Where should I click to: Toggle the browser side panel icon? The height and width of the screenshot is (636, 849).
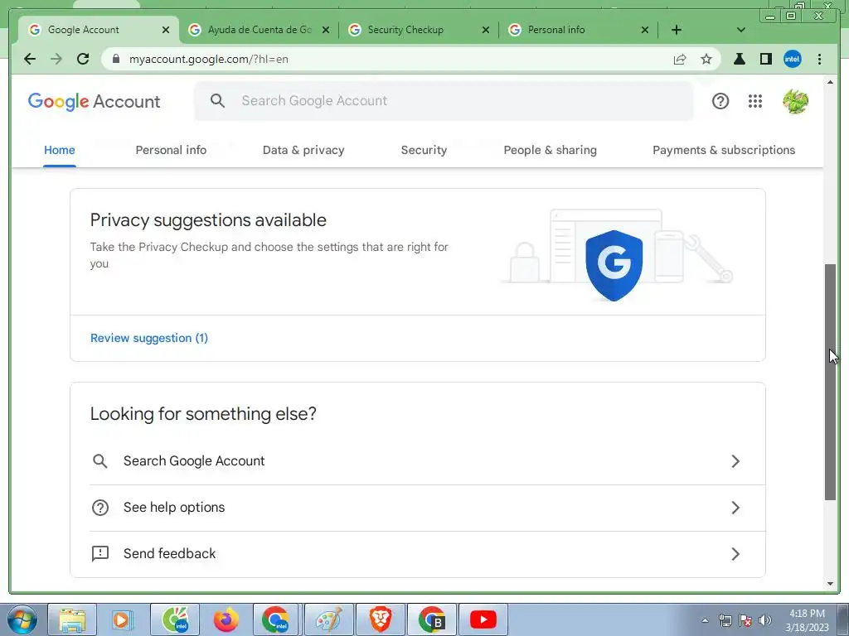[x=765, y=59]
